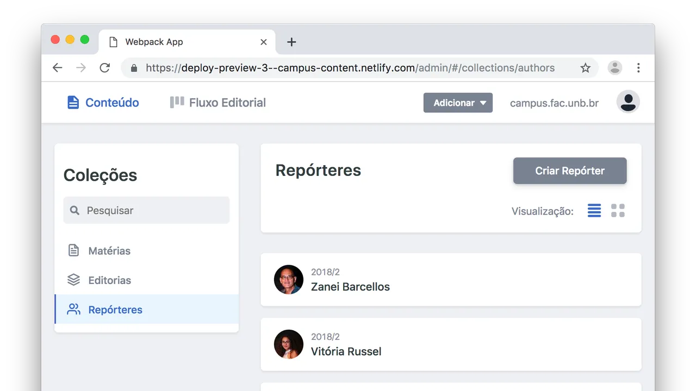Open the Chrome profile avatar icon
Screen dimensions: 696x391
click(x=615, y=68)
